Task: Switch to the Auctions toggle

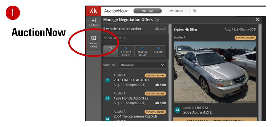Action: pos(147,11)
